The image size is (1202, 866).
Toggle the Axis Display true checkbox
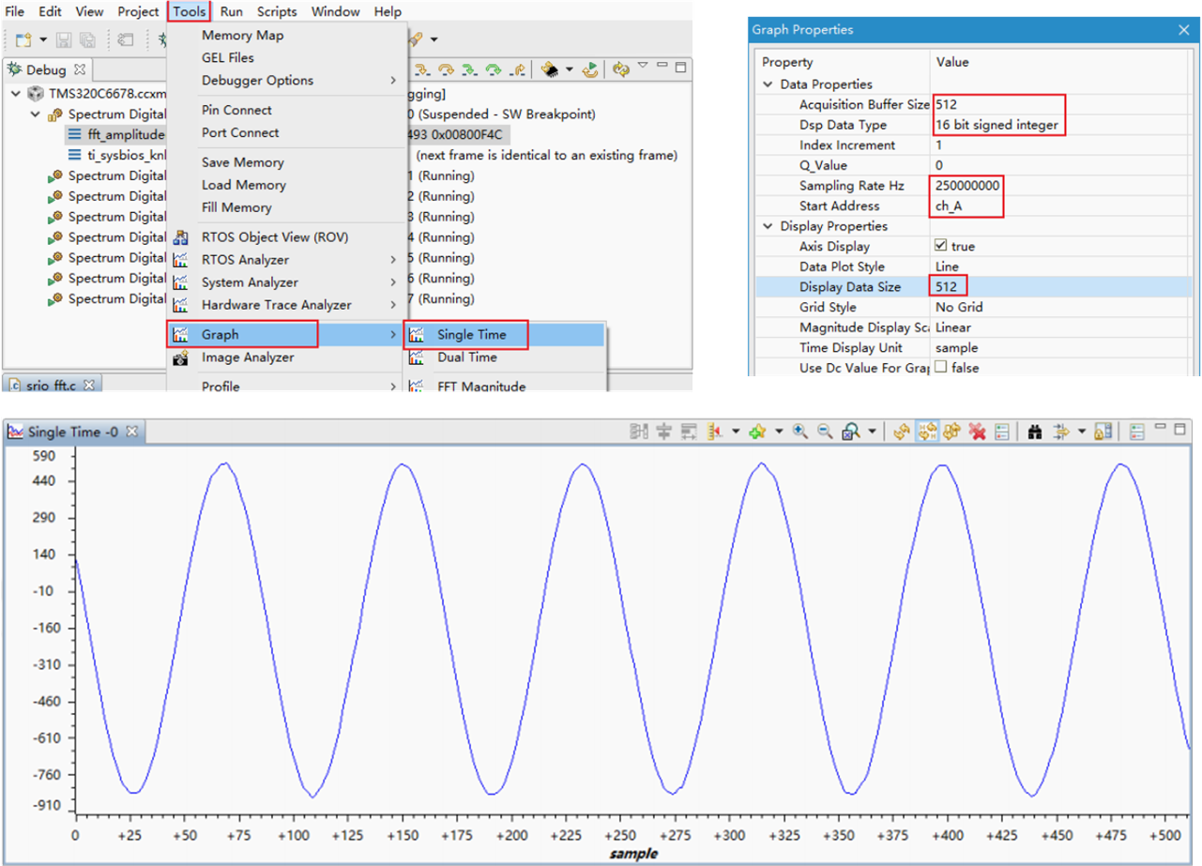click(x=941, y=246)
